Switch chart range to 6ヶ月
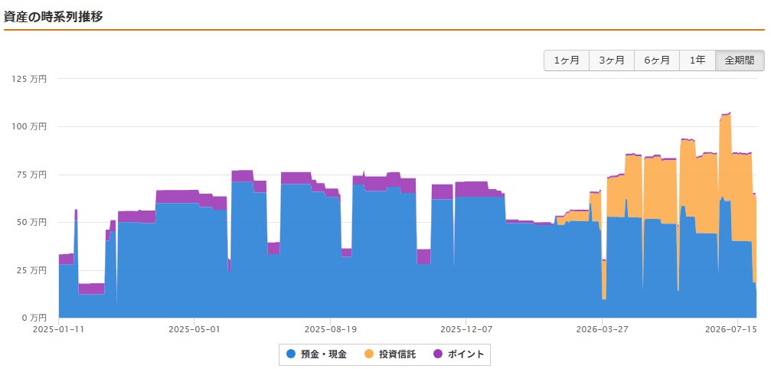 [657, 60]
